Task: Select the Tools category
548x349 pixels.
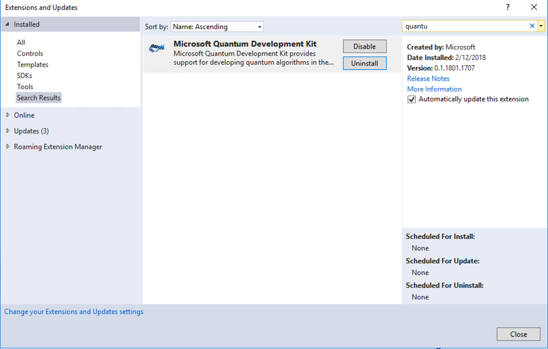Action: click(25, 87)
